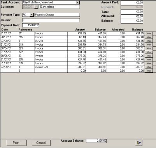Open the Customer code dropdown arrow
The height and width of the screenshot is (148, 156).
pos(36,7)
